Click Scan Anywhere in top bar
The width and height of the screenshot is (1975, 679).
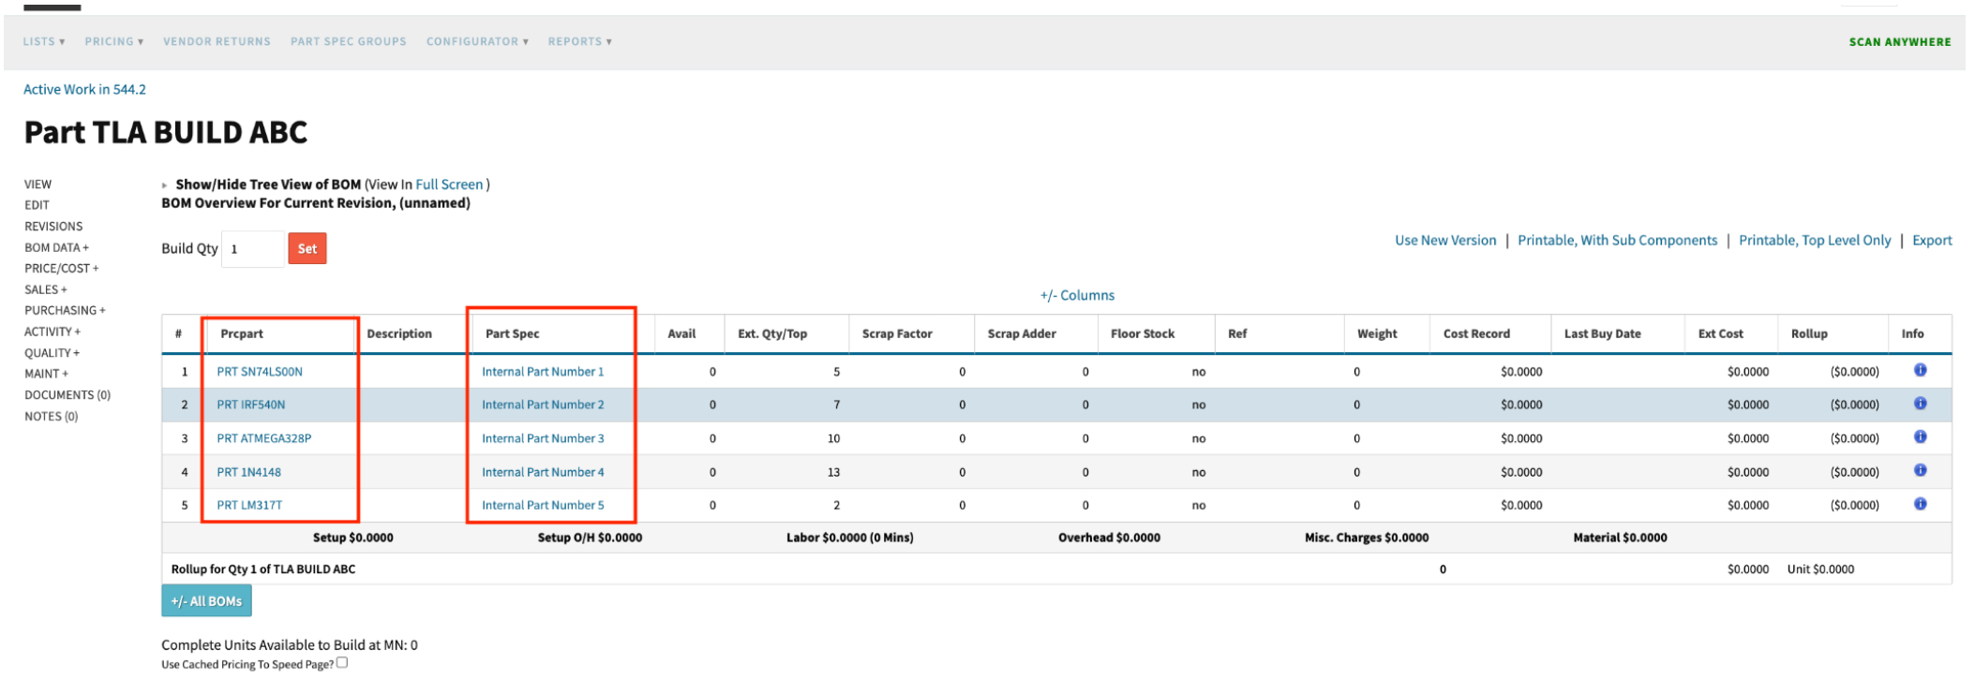1899,42
